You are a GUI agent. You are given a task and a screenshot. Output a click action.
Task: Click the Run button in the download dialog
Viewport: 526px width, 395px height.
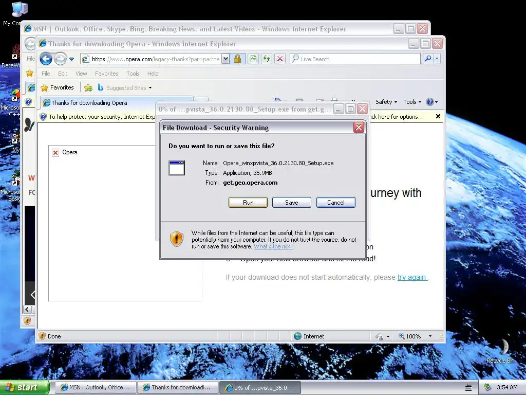[248, 203]
